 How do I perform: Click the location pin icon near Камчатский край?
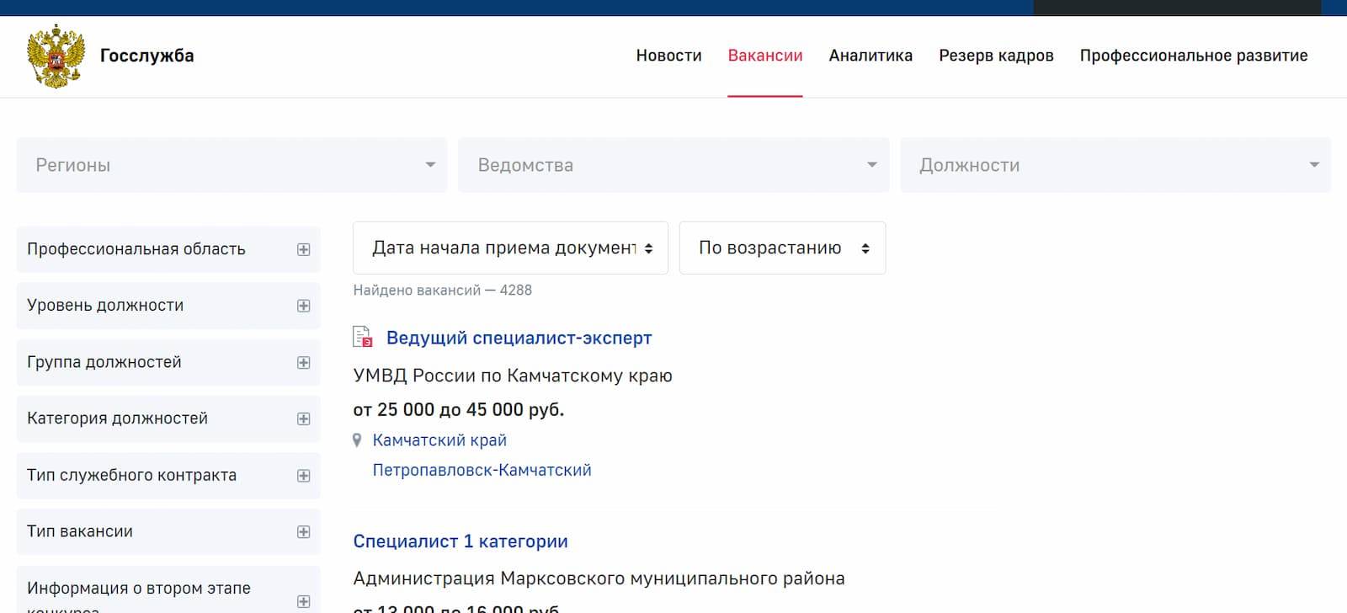click(357, 440)
